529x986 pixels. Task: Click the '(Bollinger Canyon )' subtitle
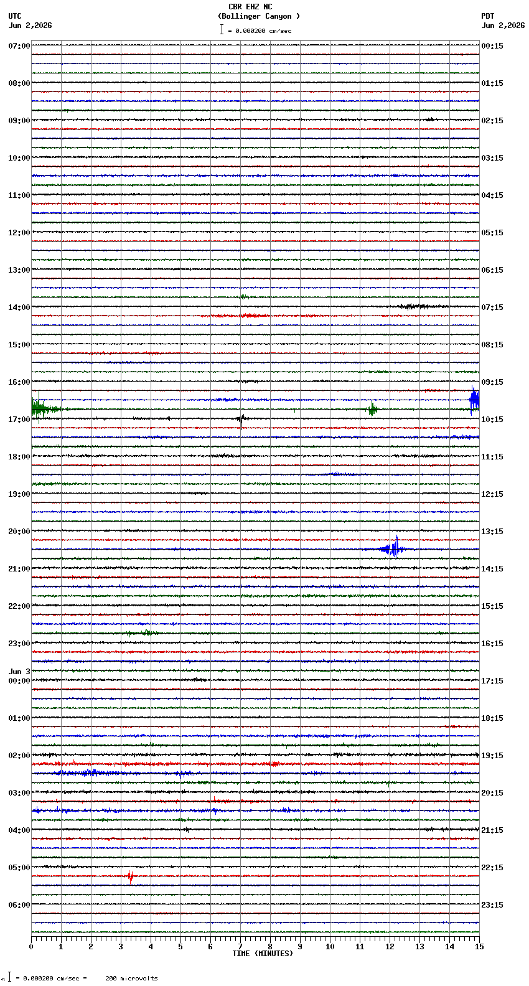[x=259, y=16]
